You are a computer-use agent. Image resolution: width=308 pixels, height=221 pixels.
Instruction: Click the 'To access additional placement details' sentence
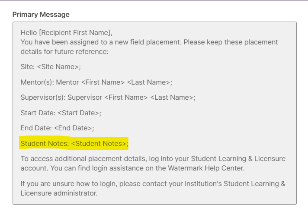pyautogui.click(x=153, y=164)
